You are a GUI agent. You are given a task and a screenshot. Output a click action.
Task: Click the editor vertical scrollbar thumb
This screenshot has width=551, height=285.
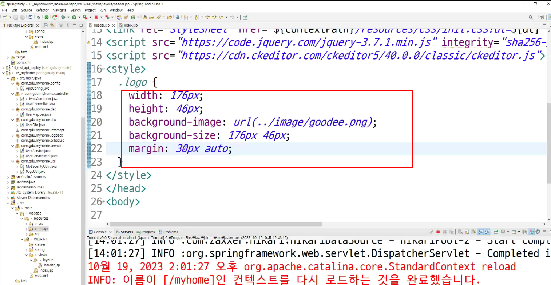click(549, 143)
